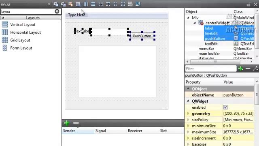Select the Edit Tab Order icon
Screen dimensions: 259x146
tap(78, 4)
